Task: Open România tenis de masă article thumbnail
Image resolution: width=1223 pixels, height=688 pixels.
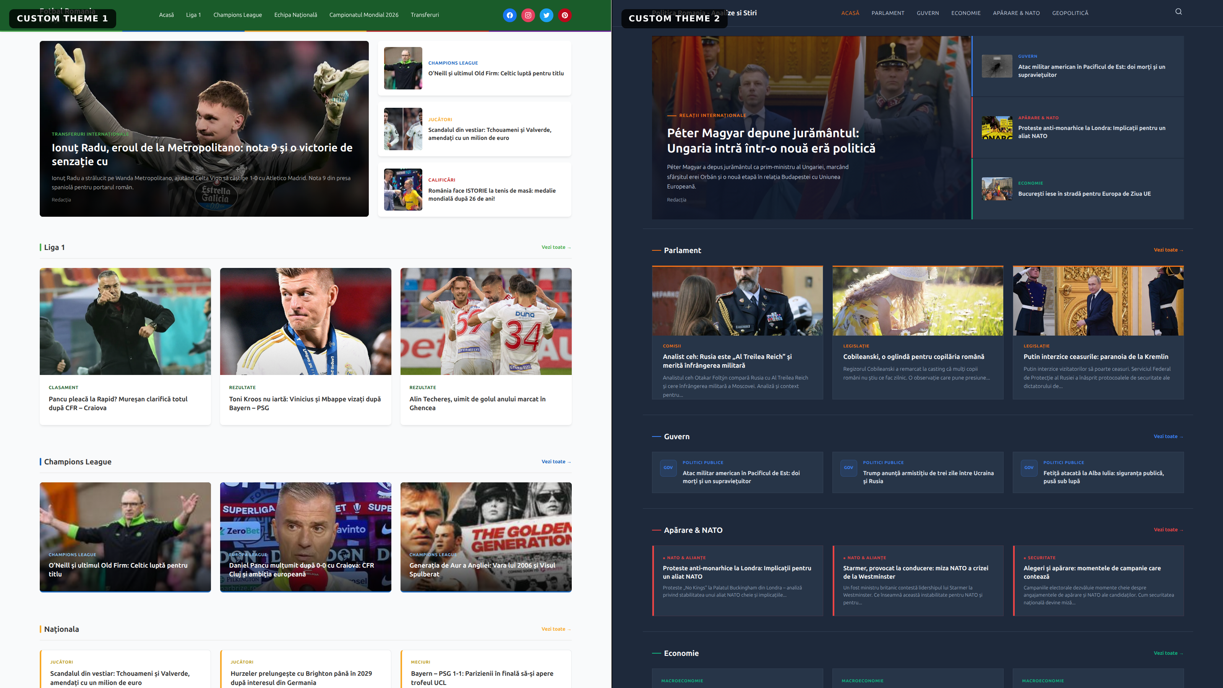Action: [x=402, y=190]
